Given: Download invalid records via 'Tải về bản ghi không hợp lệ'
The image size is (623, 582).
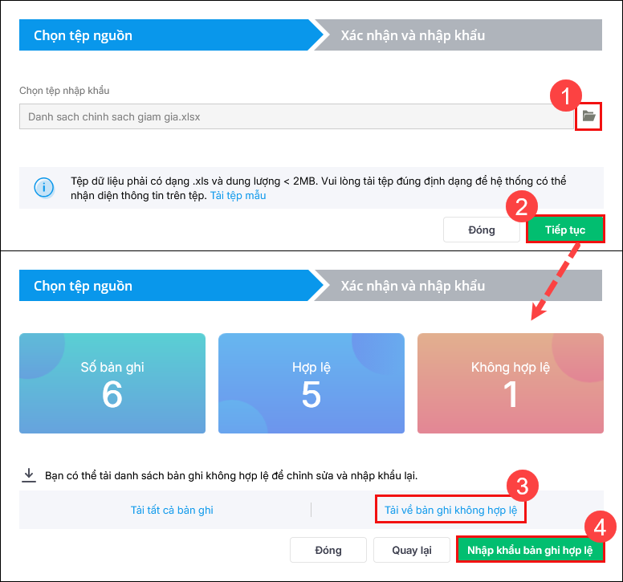Looking at the screenshot, I should click(x=450, y=510).
